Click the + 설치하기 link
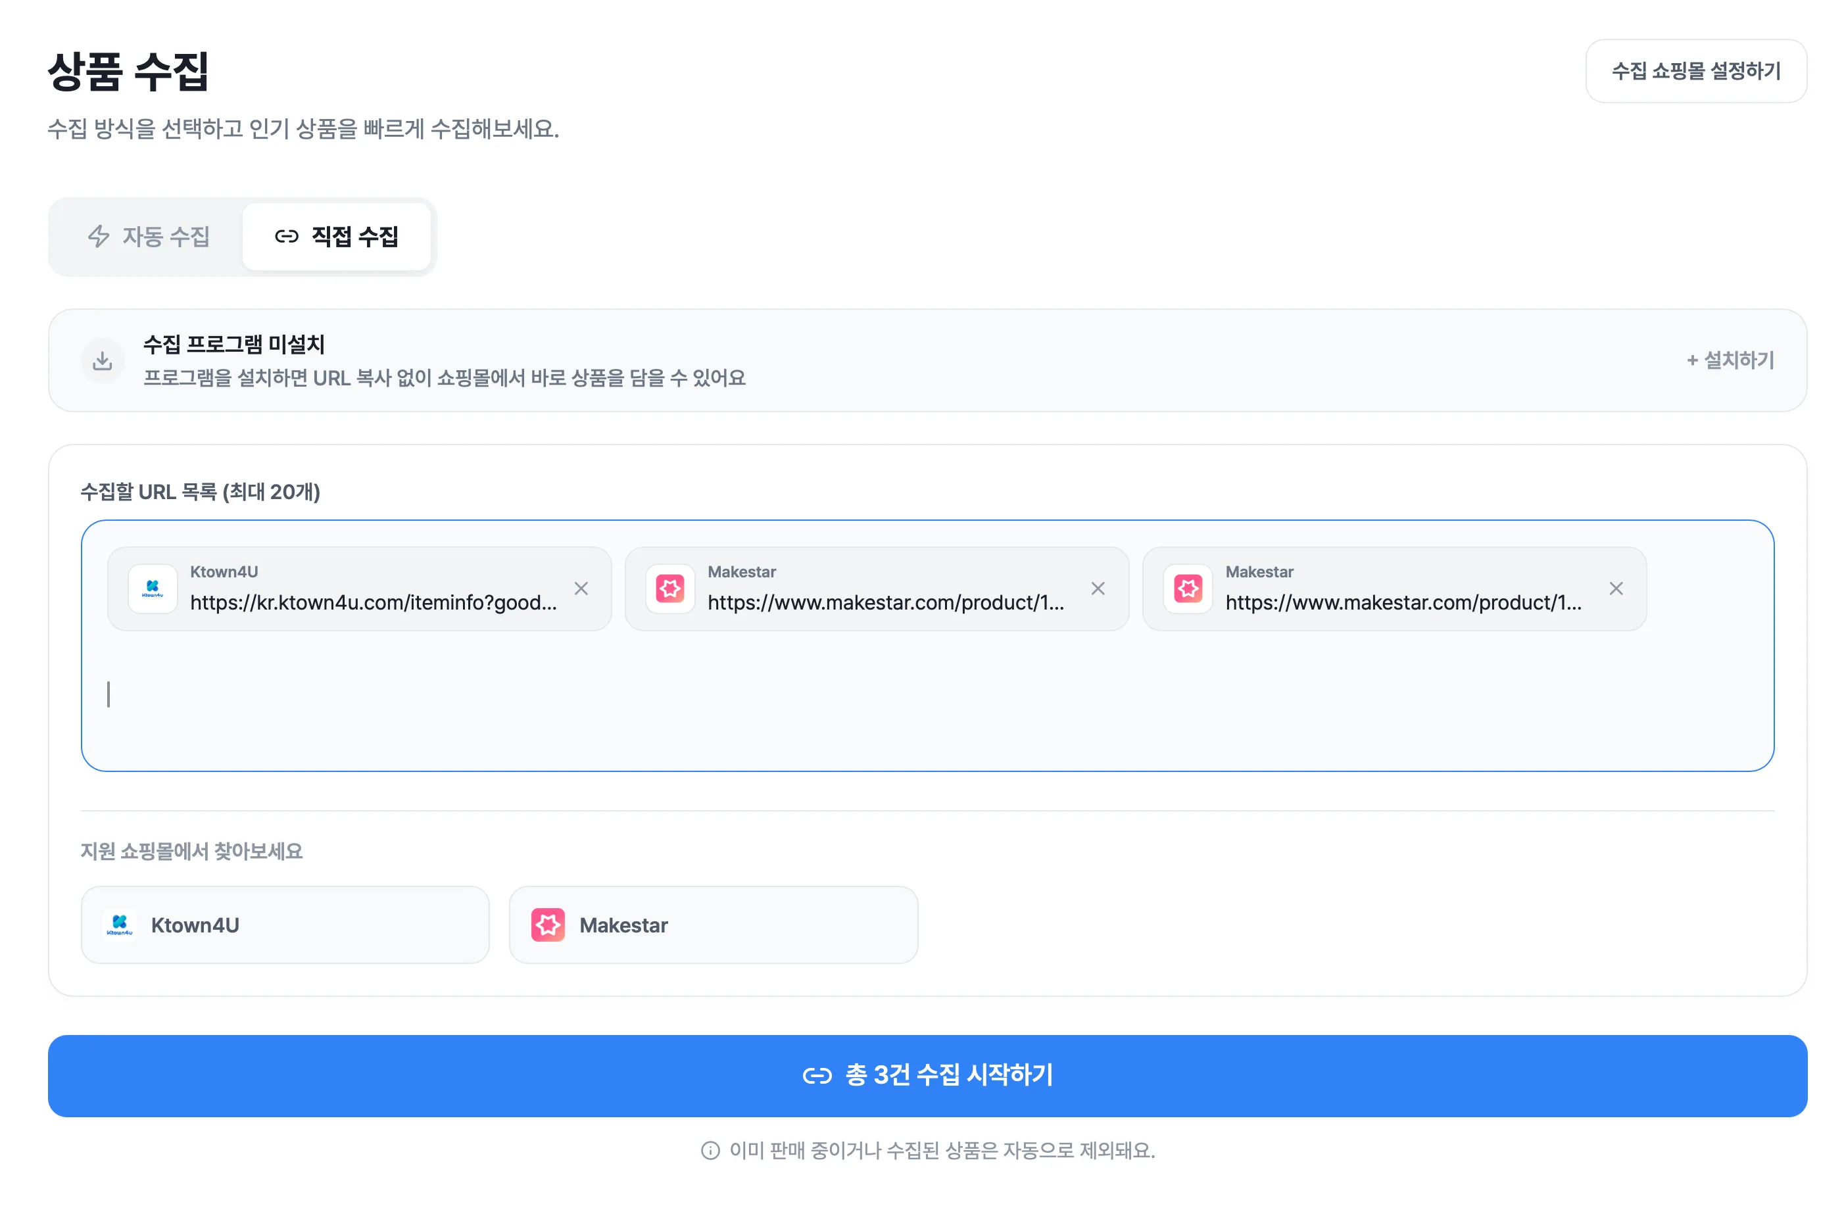 point(1729,360)
